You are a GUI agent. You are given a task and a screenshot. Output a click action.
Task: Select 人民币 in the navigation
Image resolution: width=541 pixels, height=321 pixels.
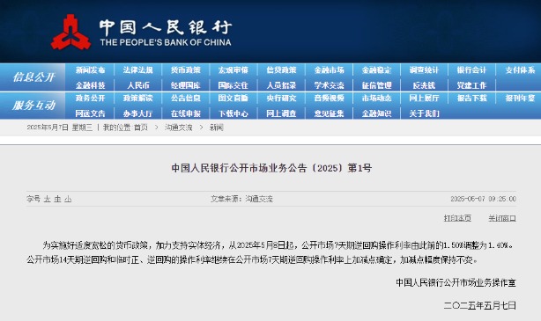(x=137, y=85)
